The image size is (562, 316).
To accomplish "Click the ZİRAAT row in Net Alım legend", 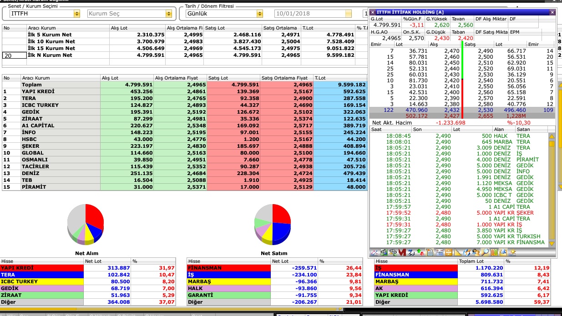I will click(88, 295).
